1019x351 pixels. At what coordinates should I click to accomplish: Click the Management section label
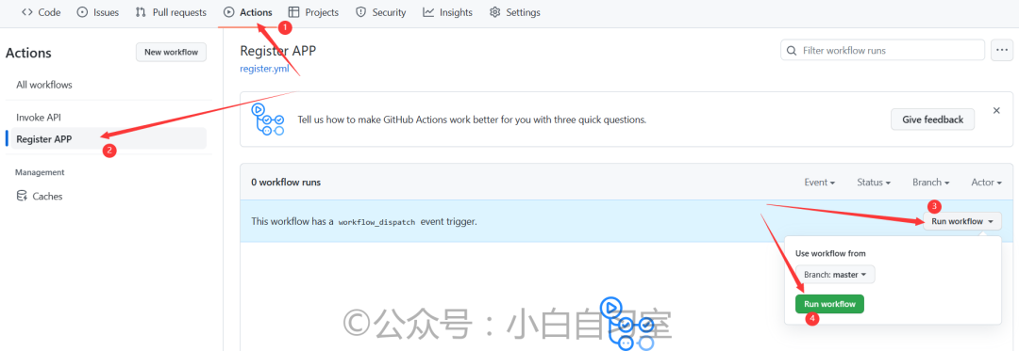[40, 172]
